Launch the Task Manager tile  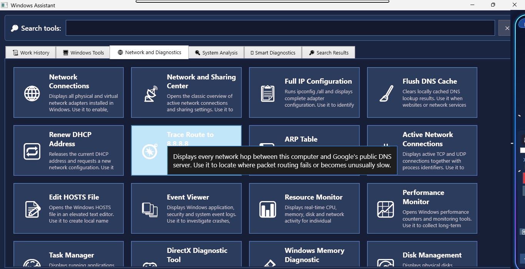click(x=68, y=254)
